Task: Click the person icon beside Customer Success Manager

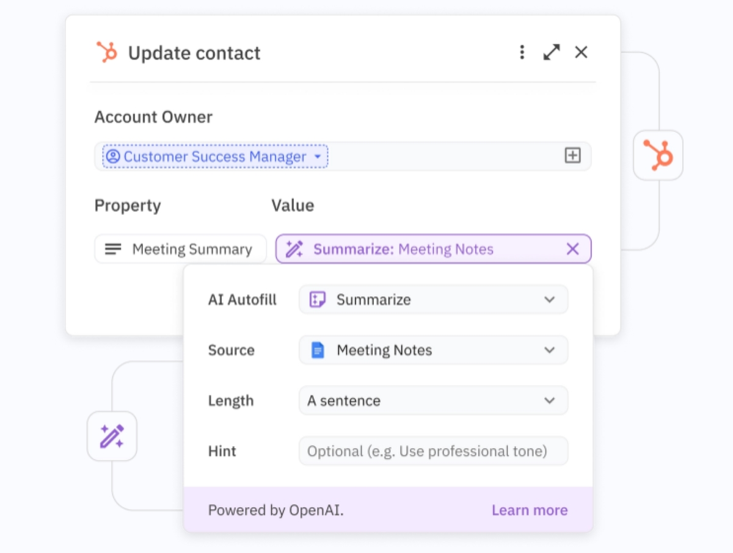Action: tap(113, 156)
